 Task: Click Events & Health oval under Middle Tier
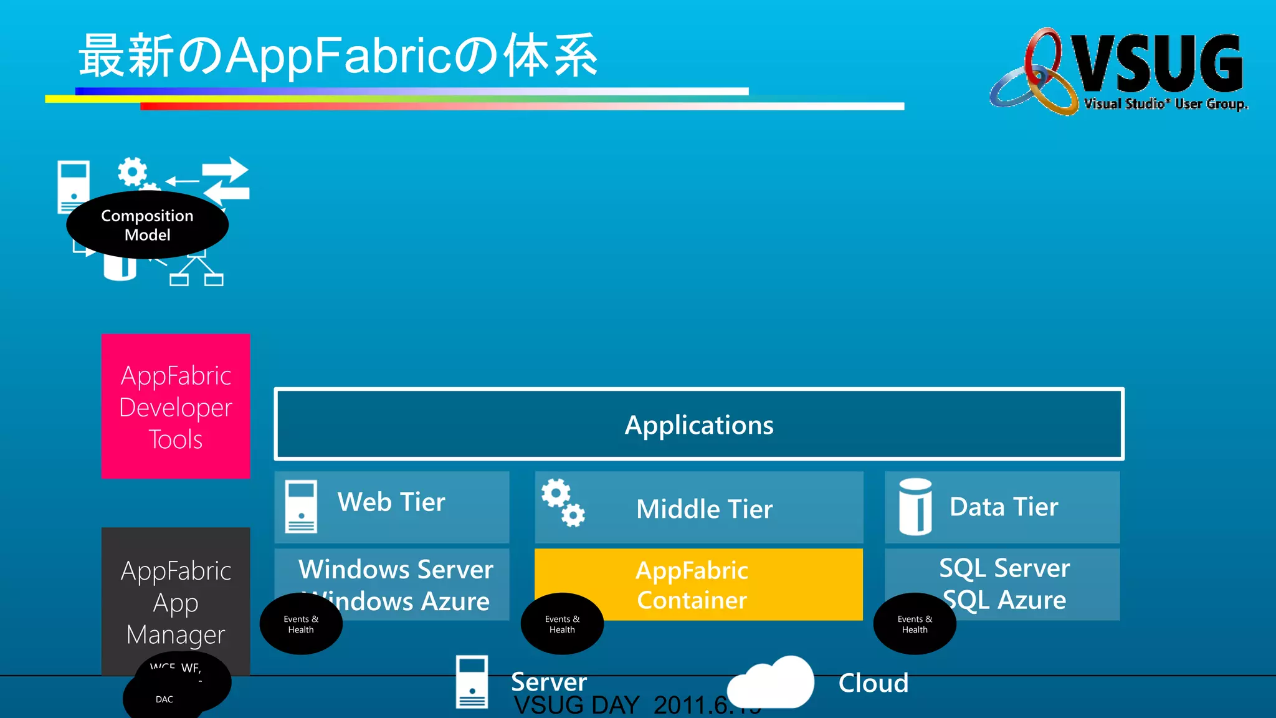tap(562, 624)
